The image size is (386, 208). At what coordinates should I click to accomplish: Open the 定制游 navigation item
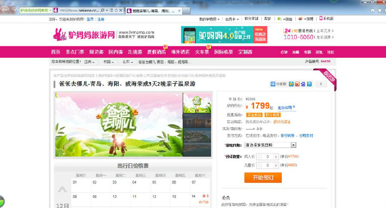click(x=245, y=52)
